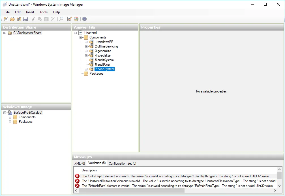Screen dimensions: 285x196
Task: Click the Create Configuration Set toolbar icon
Action: [x=76, y=19]
